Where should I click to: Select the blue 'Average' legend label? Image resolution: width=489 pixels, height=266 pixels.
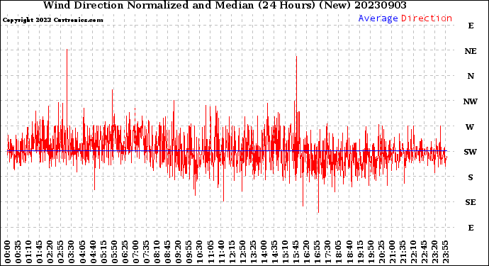click(x=378, y=18)
